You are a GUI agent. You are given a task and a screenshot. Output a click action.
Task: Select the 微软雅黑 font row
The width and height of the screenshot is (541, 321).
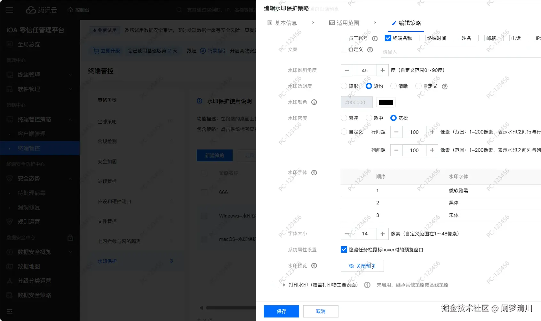(441, 191)
